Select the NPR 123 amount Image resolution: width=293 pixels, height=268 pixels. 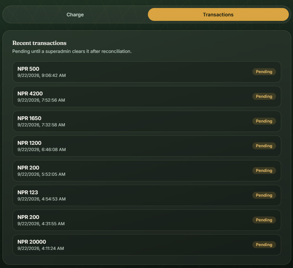click(x=28, y=192)
